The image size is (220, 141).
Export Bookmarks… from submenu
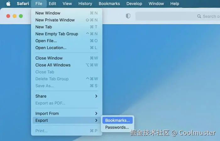pos(118,120)
